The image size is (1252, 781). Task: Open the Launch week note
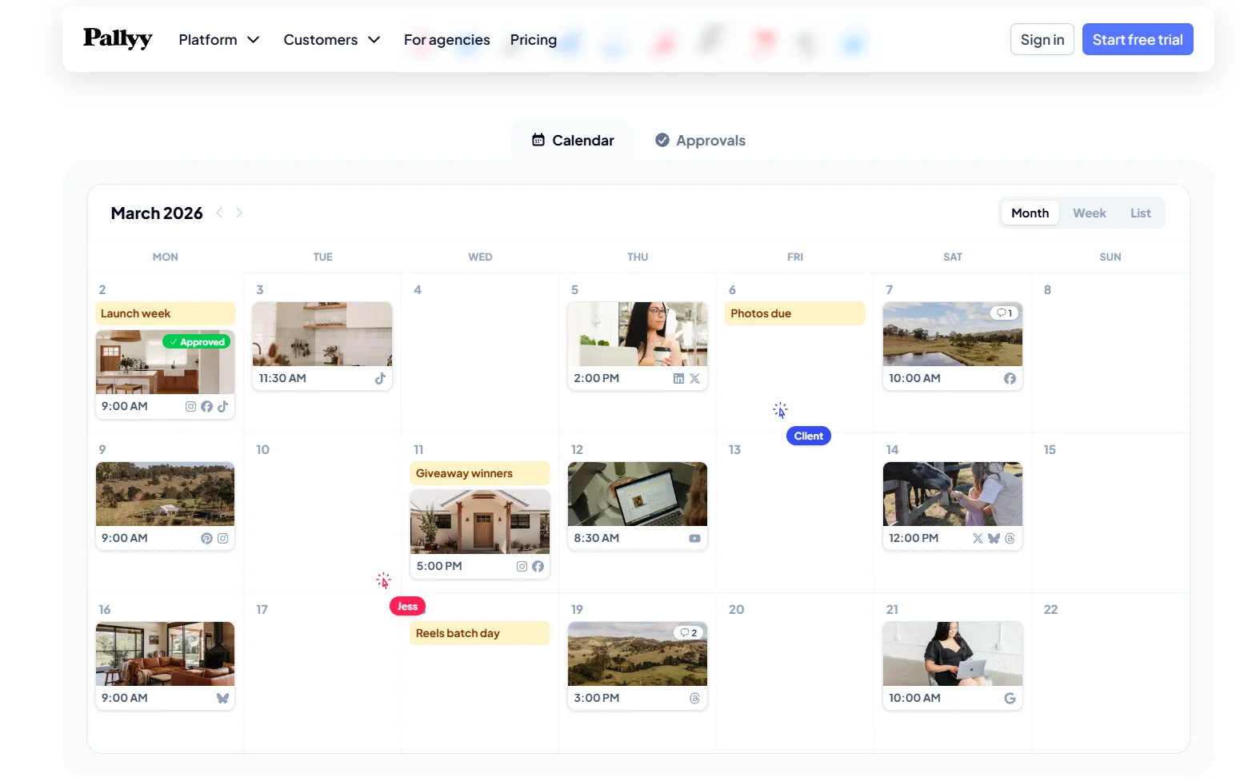165,313
